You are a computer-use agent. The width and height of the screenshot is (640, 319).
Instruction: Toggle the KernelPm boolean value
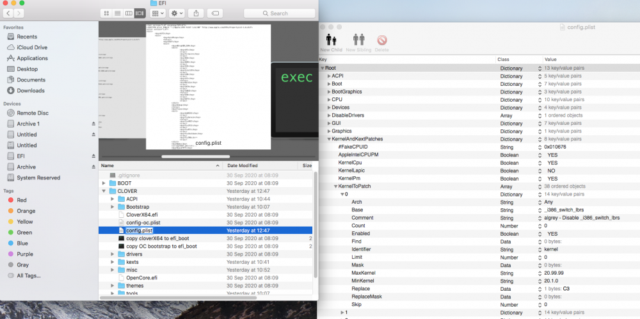click(x=552, y=179)
